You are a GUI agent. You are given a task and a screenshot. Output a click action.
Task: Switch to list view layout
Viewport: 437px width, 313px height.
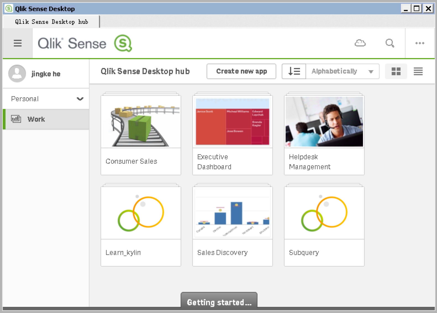click(x=418, y=71)
